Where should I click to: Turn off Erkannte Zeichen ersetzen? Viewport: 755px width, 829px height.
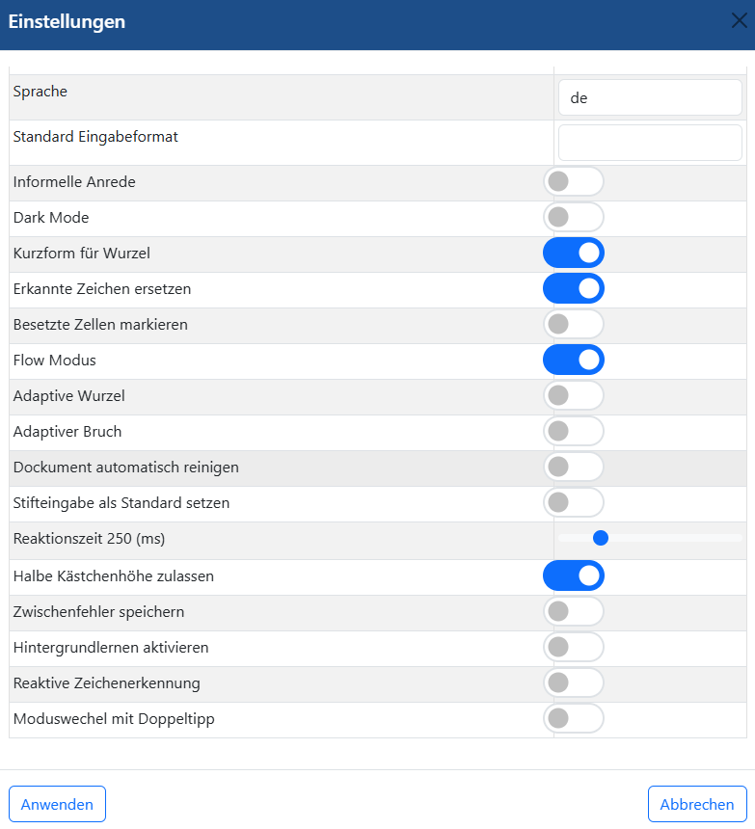[574, 288]
